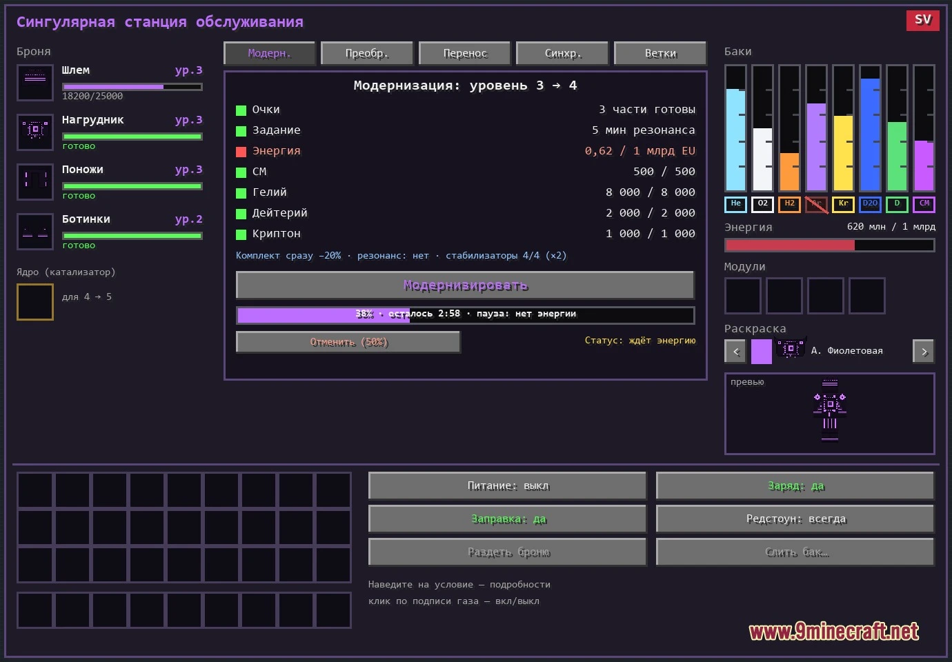
Task: Click Раздеть броню button
Action: tap(508, 552)
